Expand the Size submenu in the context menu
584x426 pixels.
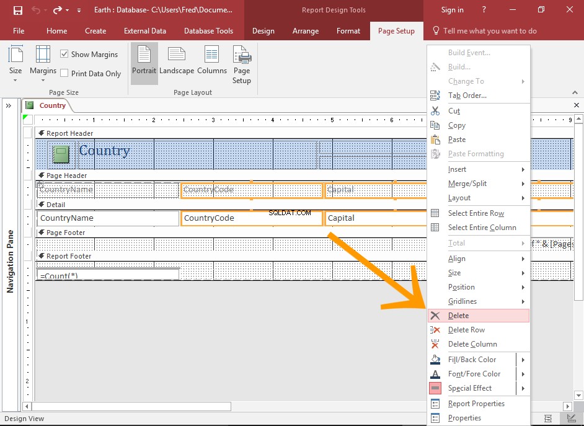click(478, 273)
